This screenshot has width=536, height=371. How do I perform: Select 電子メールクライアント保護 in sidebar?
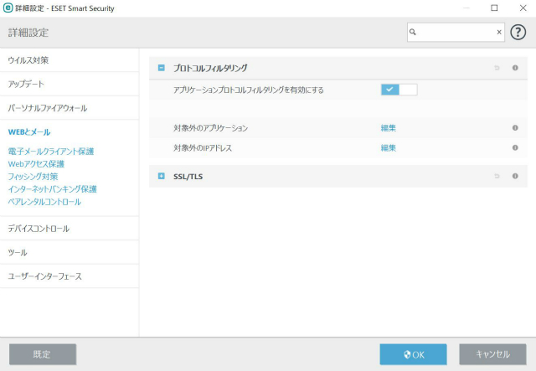[x=51, y=152]
